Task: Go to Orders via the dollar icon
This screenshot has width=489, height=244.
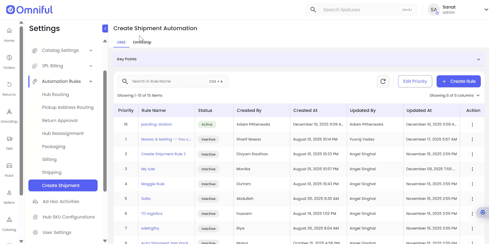Action: pyautogui.click(x=9, y=58)
